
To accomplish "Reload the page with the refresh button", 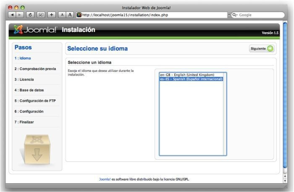I will (x=31, y=15).
